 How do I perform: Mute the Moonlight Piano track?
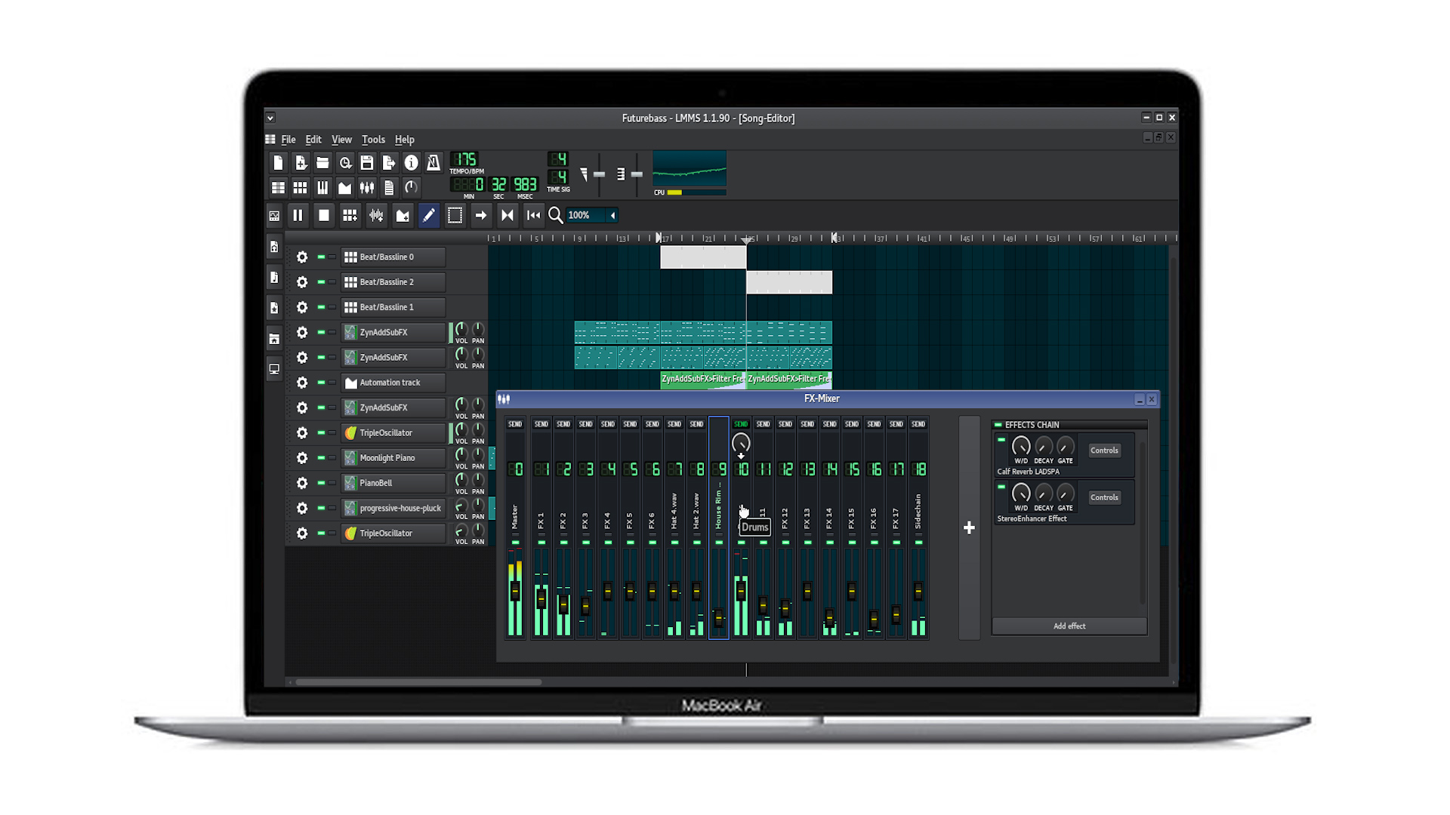pos(321,458)
